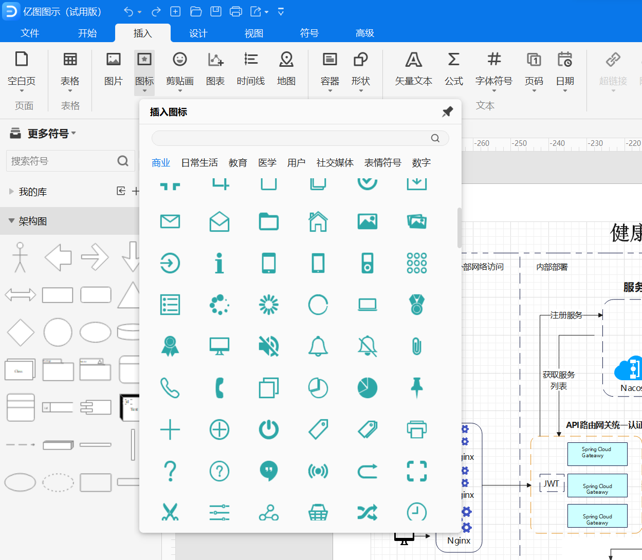Click the icon search field
Screen dimensions: 642x560
coord(300,138)
